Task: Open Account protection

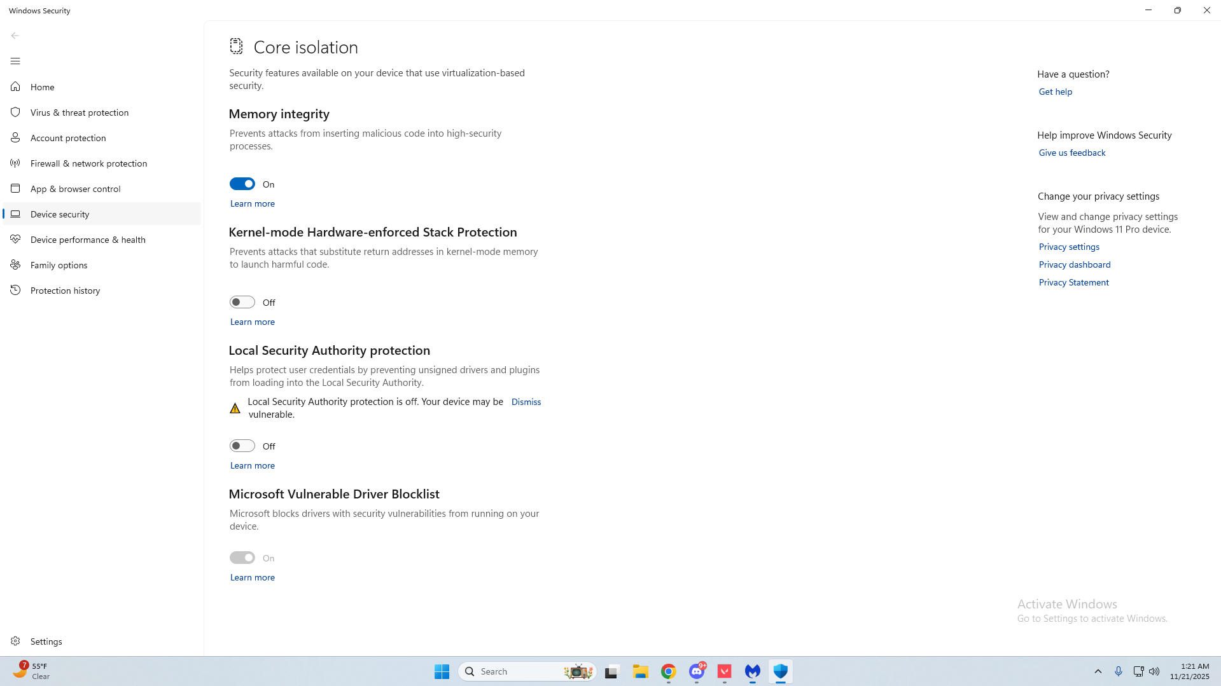Action: (x=102, y=137)
